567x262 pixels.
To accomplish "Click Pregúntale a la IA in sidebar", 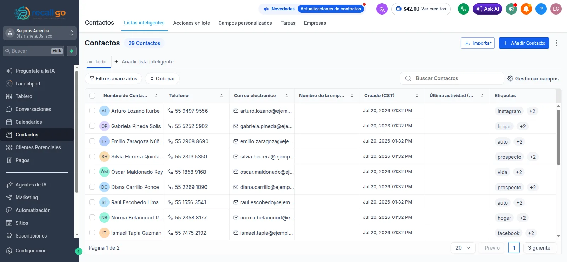I will tap(37, 71).
